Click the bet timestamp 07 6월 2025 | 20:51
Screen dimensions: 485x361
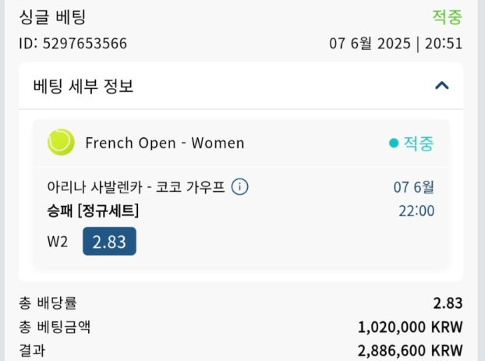395,44
